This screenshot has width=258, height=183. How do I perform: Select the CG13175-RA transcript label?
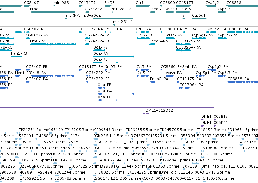(x=188, y=41)
